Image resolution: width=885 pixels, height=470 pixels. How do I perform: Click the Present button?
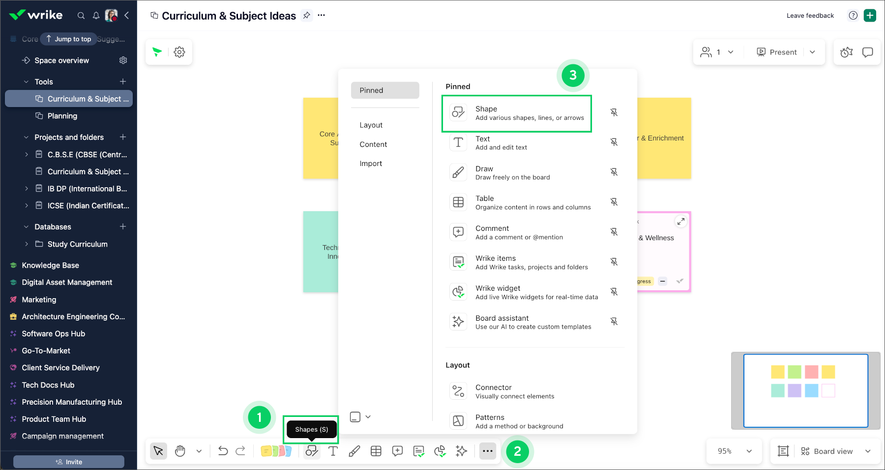pyautogui.click(x=777, y=52)
